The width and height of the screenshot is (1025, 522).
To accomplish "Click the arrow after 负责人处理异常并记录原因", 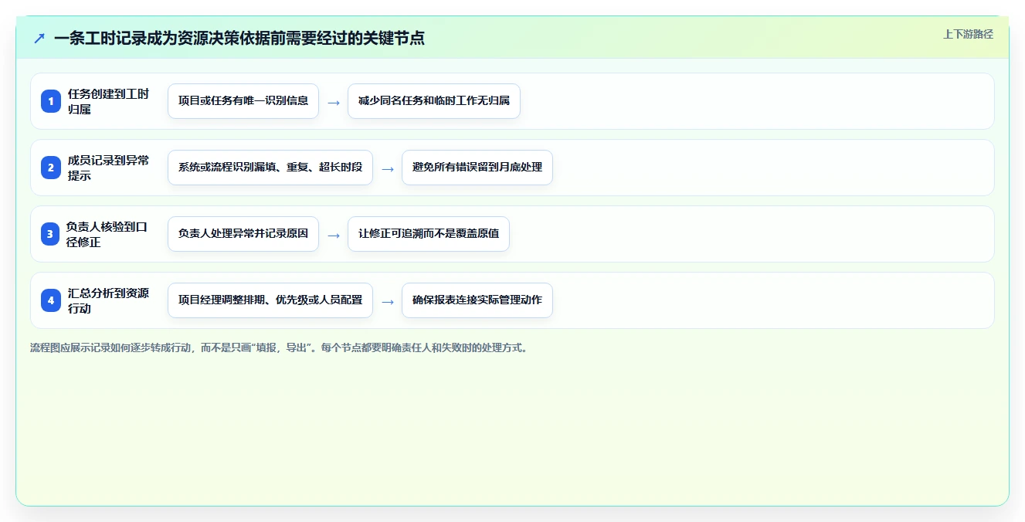I will (x=334, y=235).
